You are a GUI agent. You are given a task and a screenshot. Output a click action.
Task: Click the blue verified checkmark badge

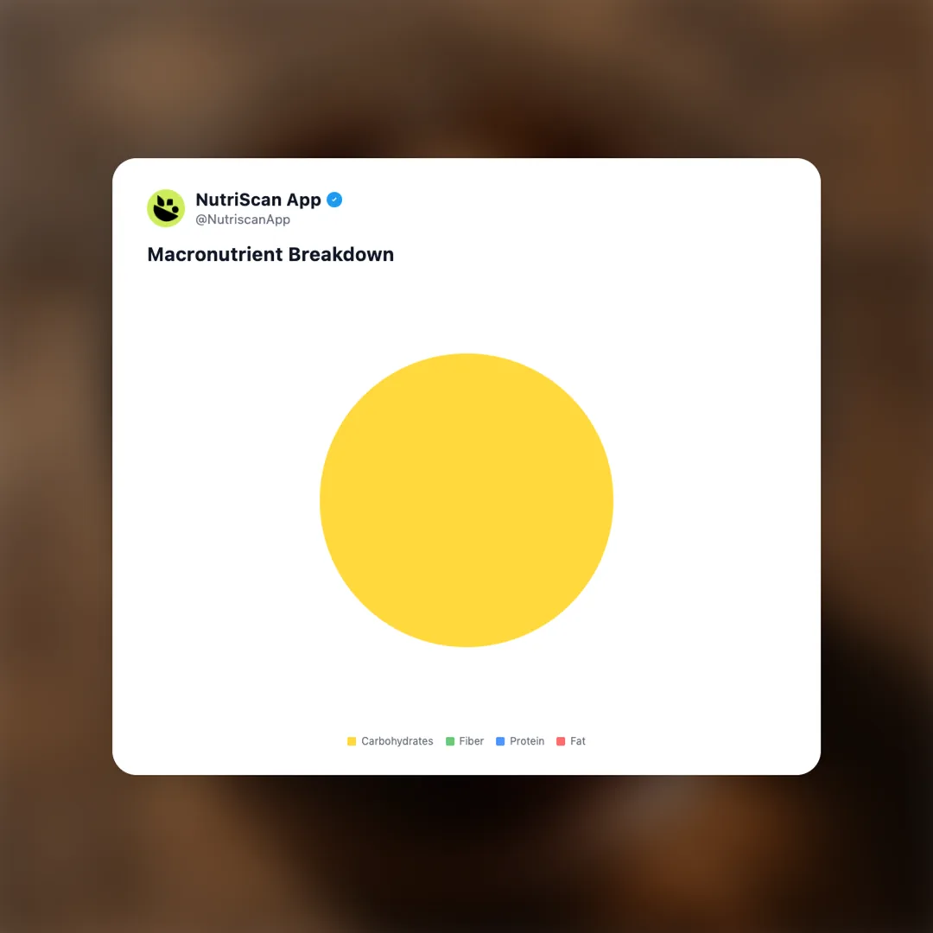tap(334, 200)
